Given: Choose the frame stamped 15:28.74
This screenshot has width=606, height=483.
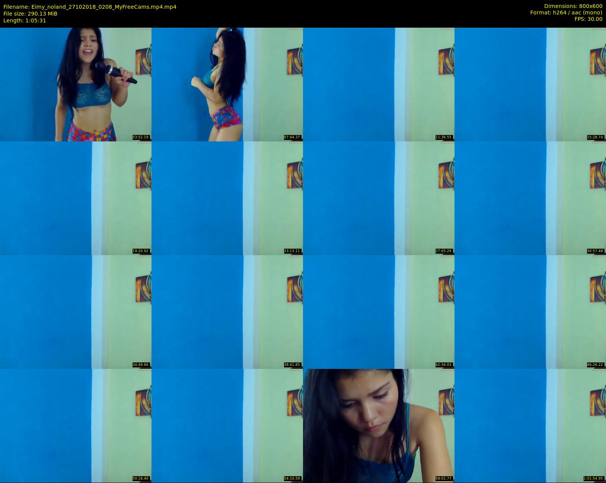Looking at the screenshot, I should click(x=530, y=84).
